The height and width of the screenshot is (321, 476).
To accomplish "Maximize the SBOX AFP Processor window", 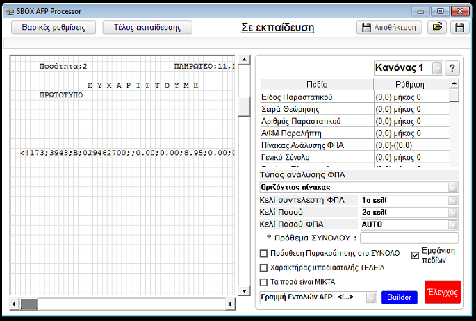I will tap(440, 12).
